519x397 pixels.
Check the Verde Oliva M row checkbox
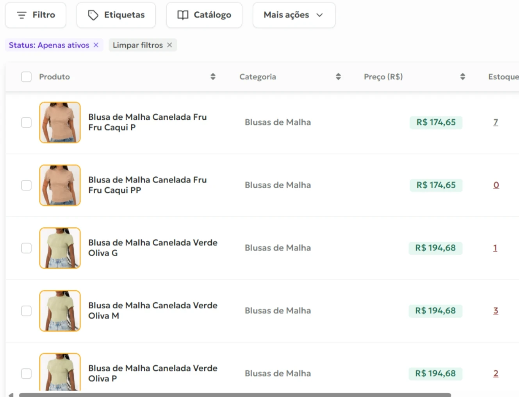(26, 311)
